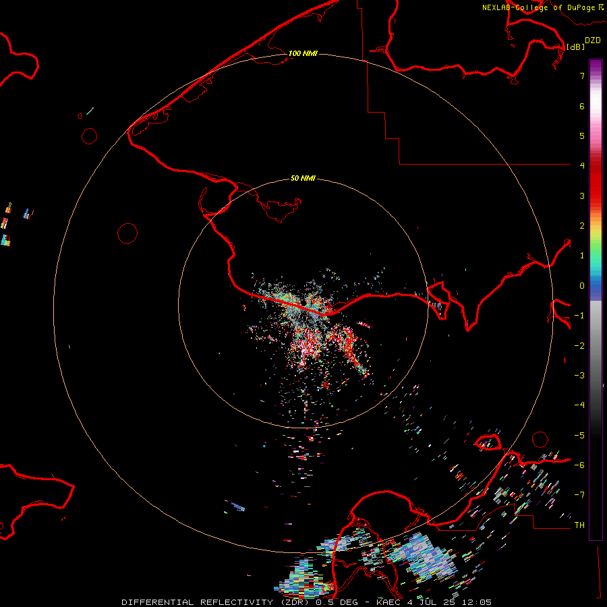This screenshot has height=607, width=607.
Task: Click the color scale value 6
Action: (x=582, y=106)
